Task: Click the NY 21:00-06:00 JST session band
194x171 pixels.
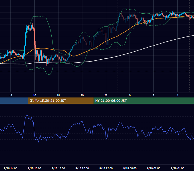Action: coord(144,101)
